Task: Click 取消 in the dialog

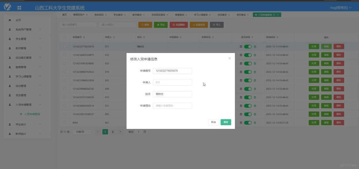Action: [x=213, y=122]
